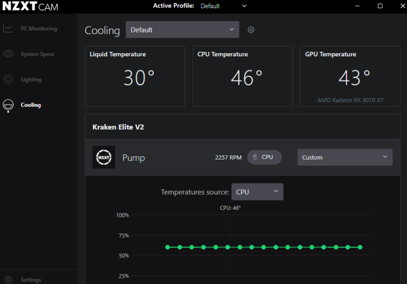The height and width of the screenshot is (284, 407).
Task: Select the last fan curve point
Action: [360, 247]
